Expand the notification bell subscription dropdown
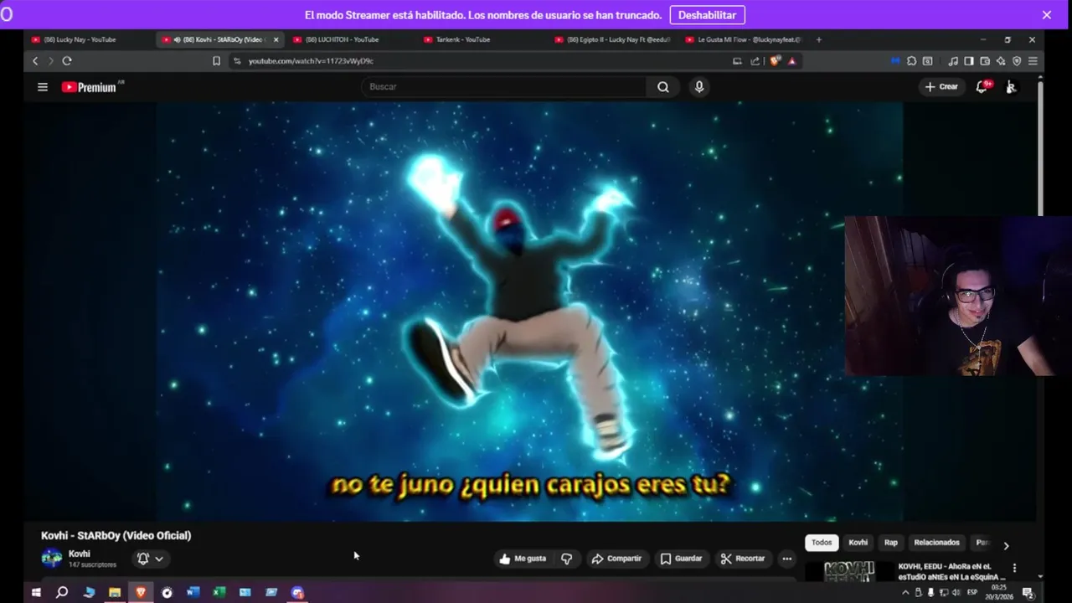1072x603 pixels. (x=150, y=559)
